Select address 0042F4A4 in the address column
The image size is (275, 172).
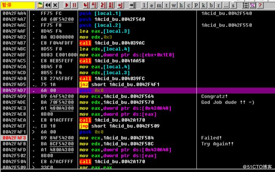(x=14, y=14)
